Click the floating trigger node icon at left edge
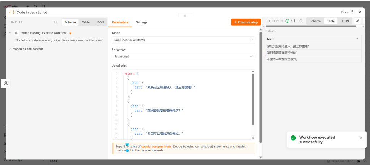 pyautogui.click(x=6, y=83)
